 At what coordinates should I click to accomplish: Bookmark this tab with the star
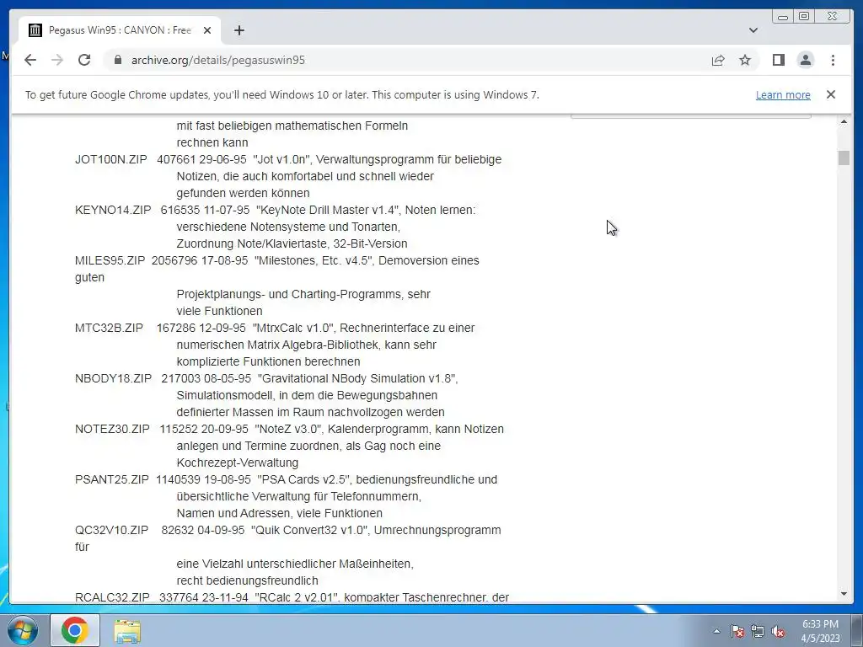pos(745,60)
